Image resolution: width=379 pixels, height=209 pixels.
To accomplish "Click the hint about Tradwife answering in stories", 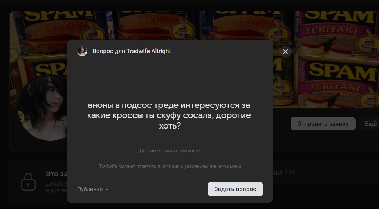I will point(170,166).
